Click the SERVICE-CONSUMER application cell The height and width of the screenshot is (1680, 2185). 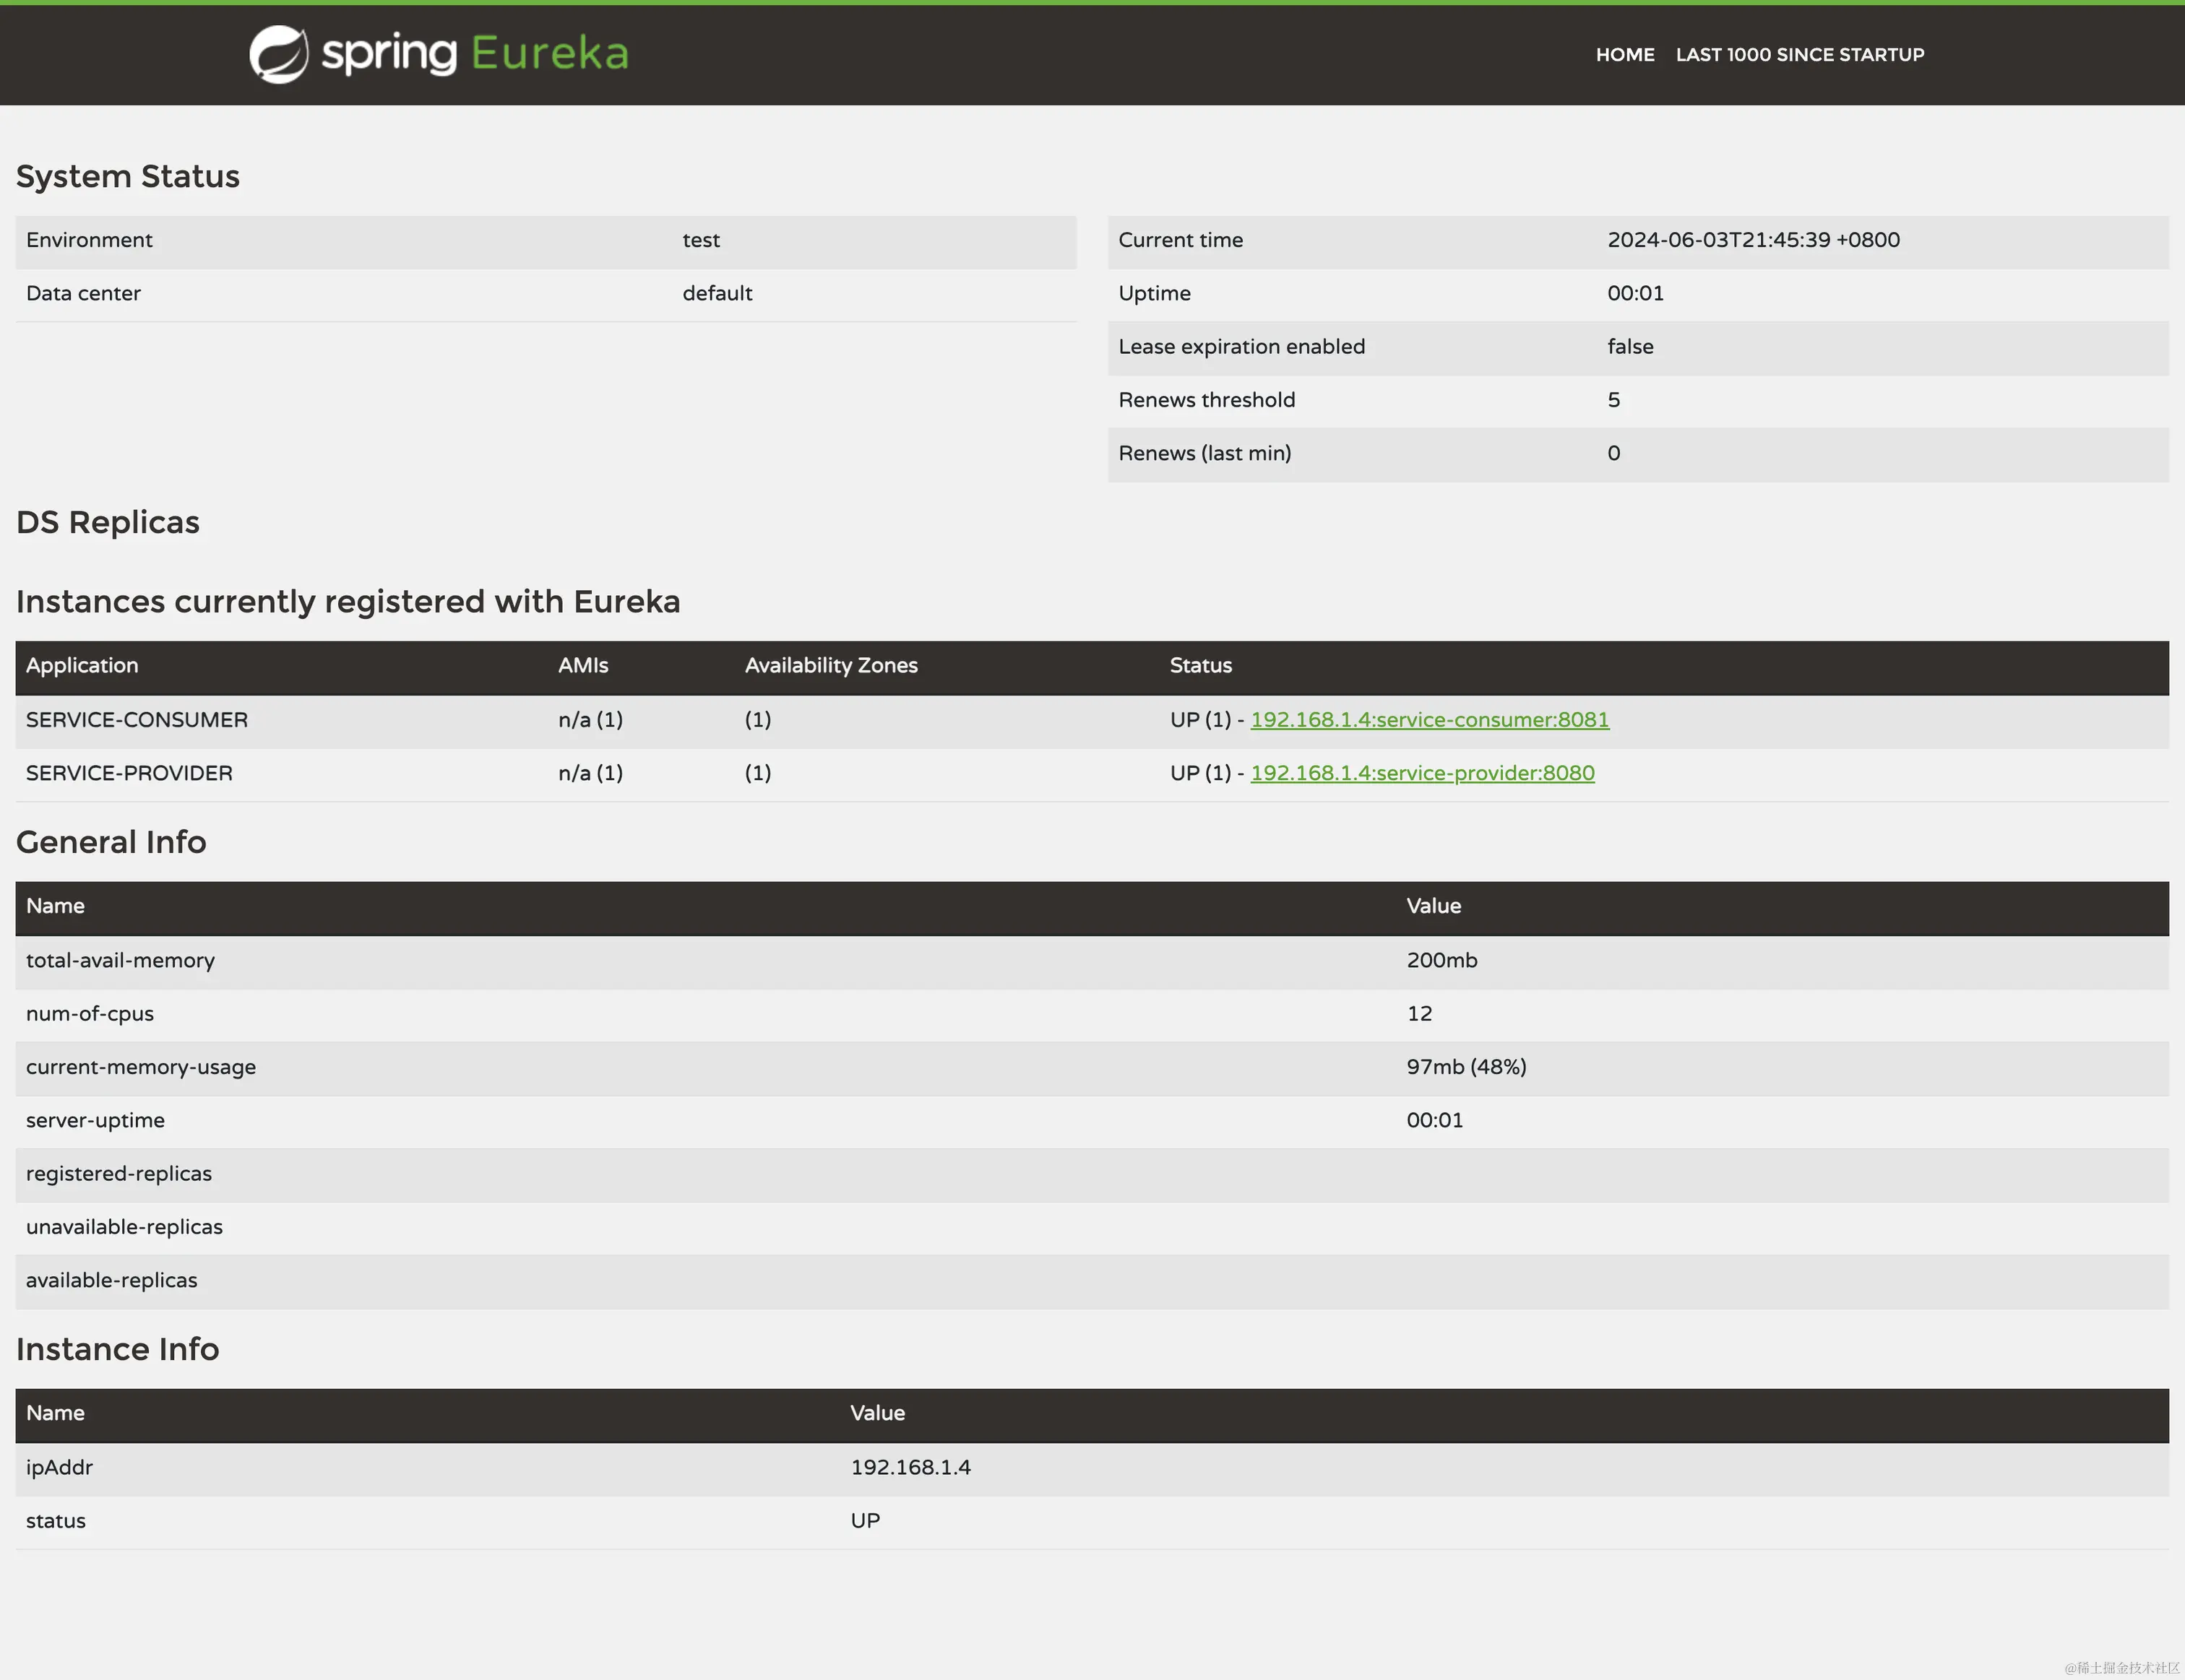pyautogui.click(x=137, y=720)
